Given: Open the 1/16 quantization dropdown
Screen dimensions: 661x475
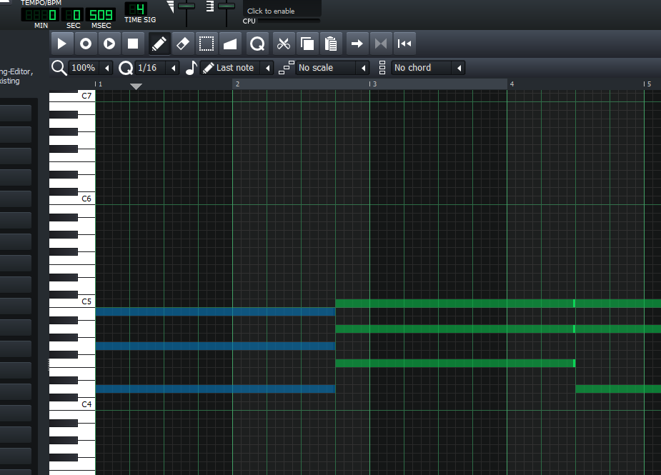Looking at the screenshot, I should click(x=157, y=68).
